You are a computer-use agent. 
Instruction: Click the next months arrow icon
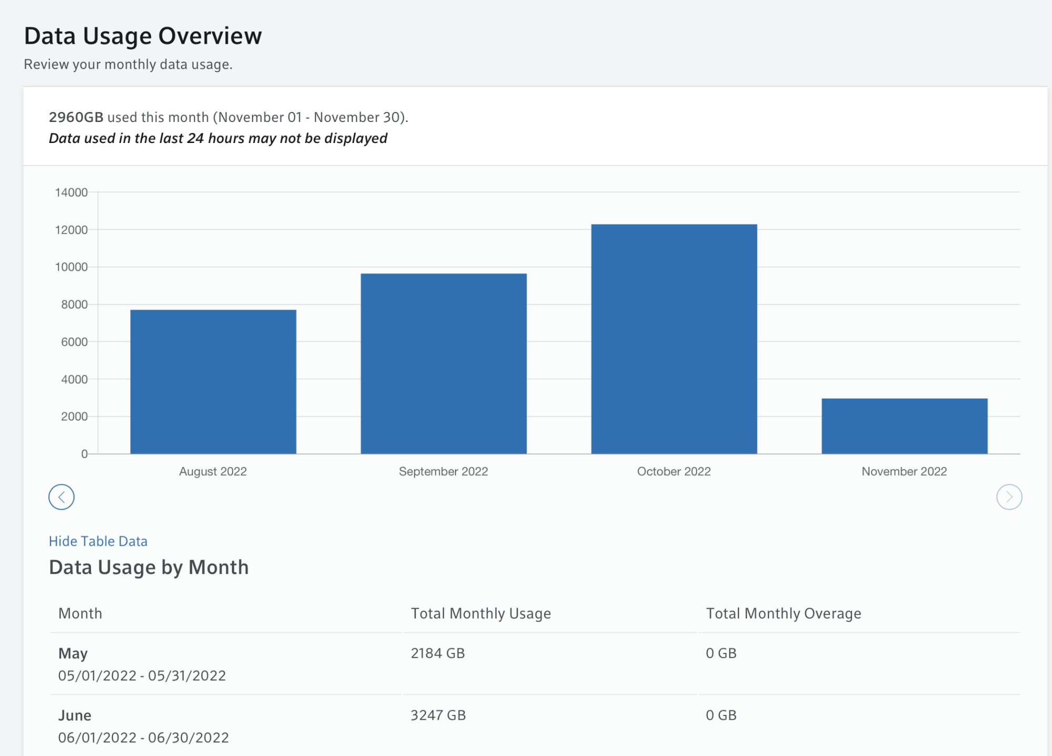tap(1008, 497)
